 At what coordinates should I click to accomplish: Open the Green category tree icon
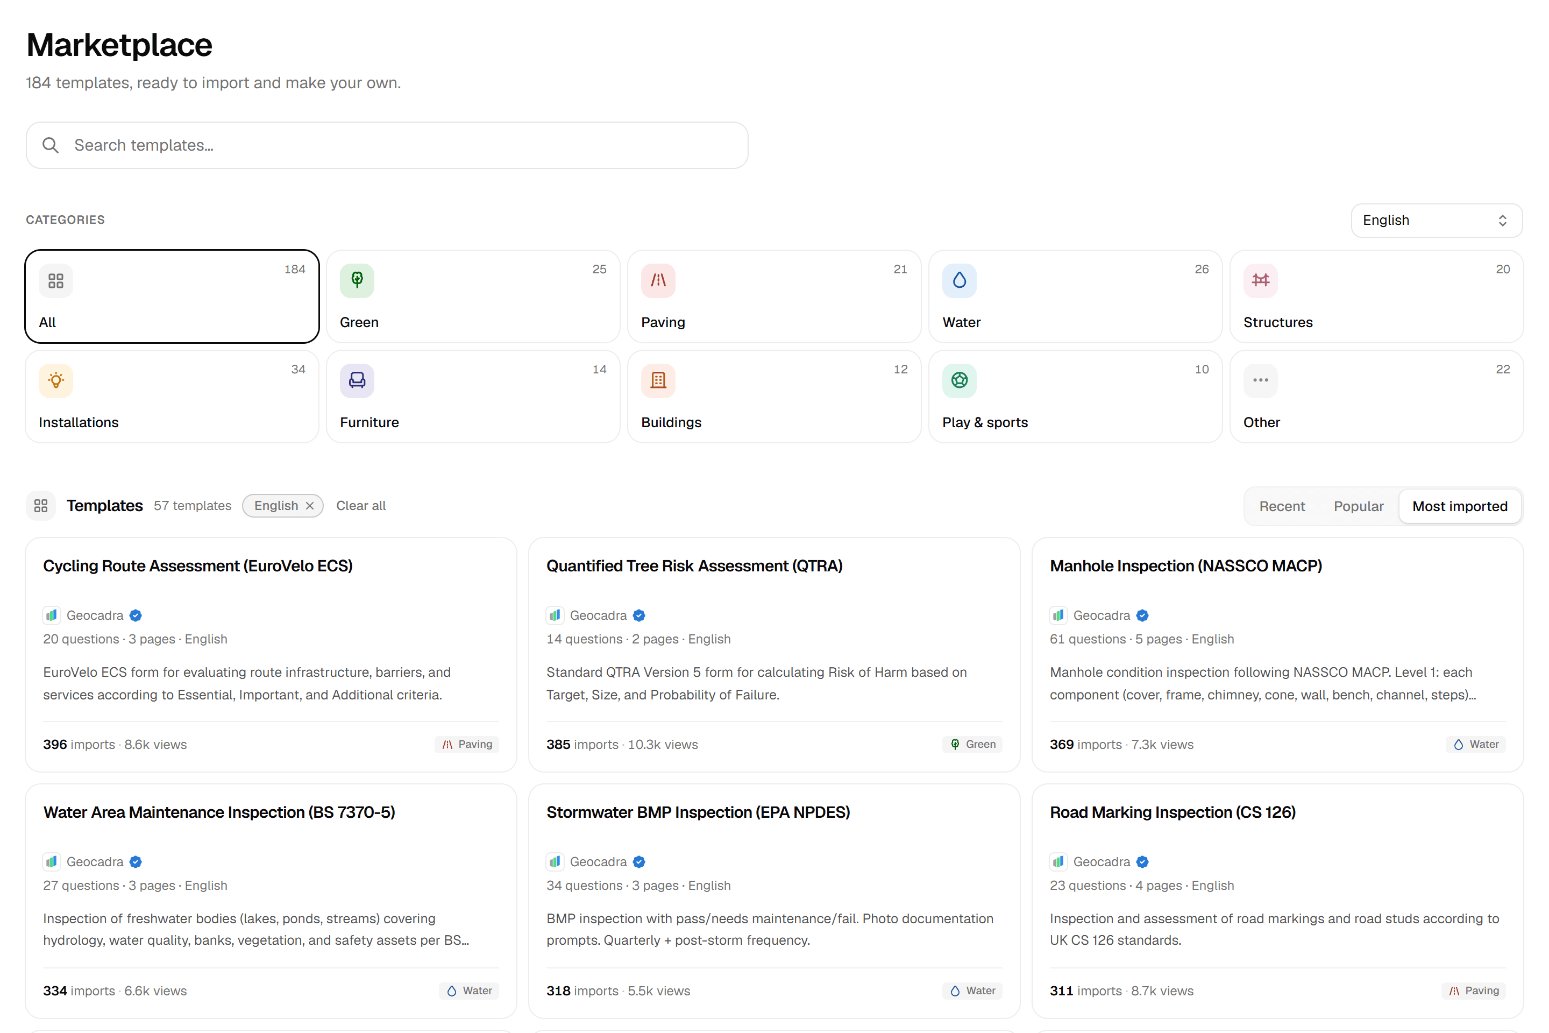pos(357,281)
